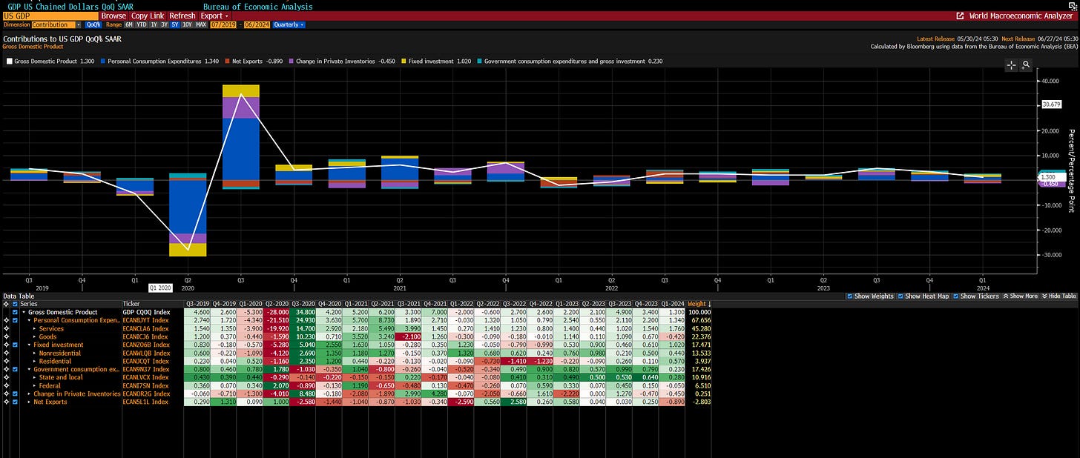
Task: Uncheck Change in Private Inventories checkbox
Action: click(x=15, y=394)
